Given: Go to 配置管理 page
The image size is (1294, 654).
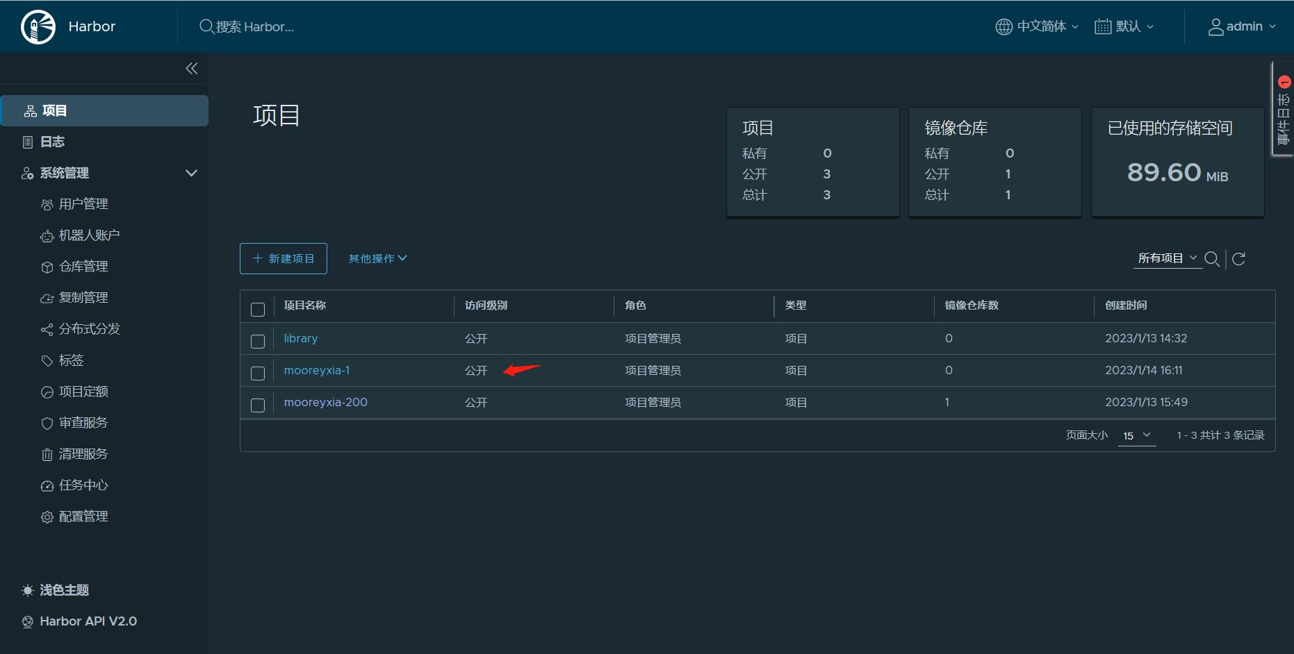Looking at the screenshot, I should (83, 517).
